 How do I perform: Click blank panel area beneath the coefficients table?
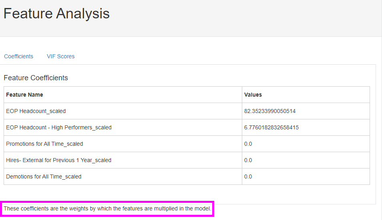coord(188,194)
